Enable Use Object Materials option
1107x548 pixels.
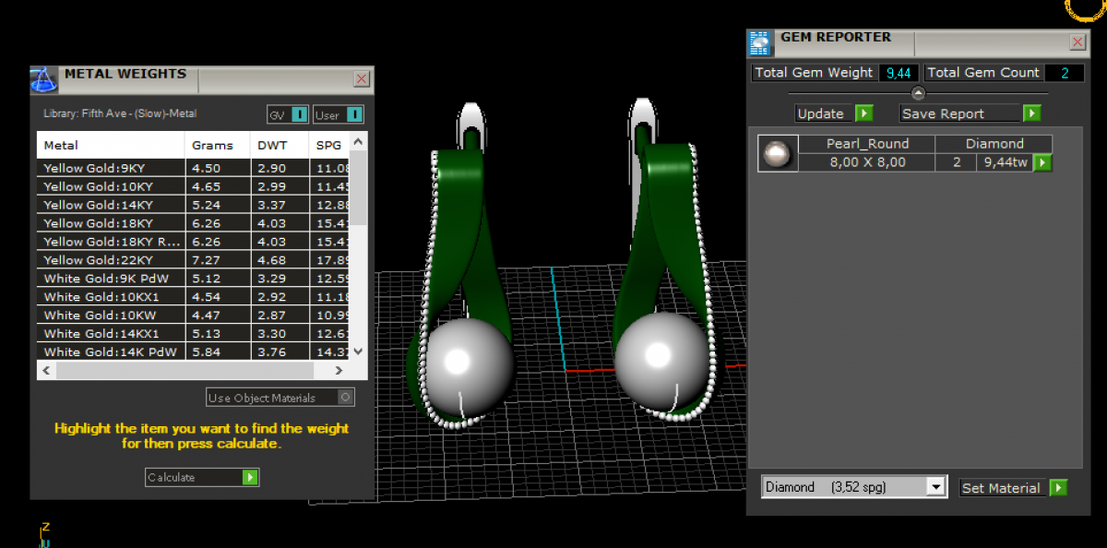345,398
